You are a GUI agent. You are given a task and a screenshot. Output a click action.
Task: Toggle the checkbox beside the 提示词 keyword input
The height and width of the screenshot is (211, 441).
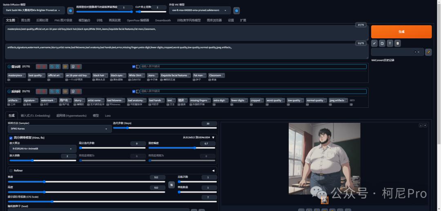(134, 67)
